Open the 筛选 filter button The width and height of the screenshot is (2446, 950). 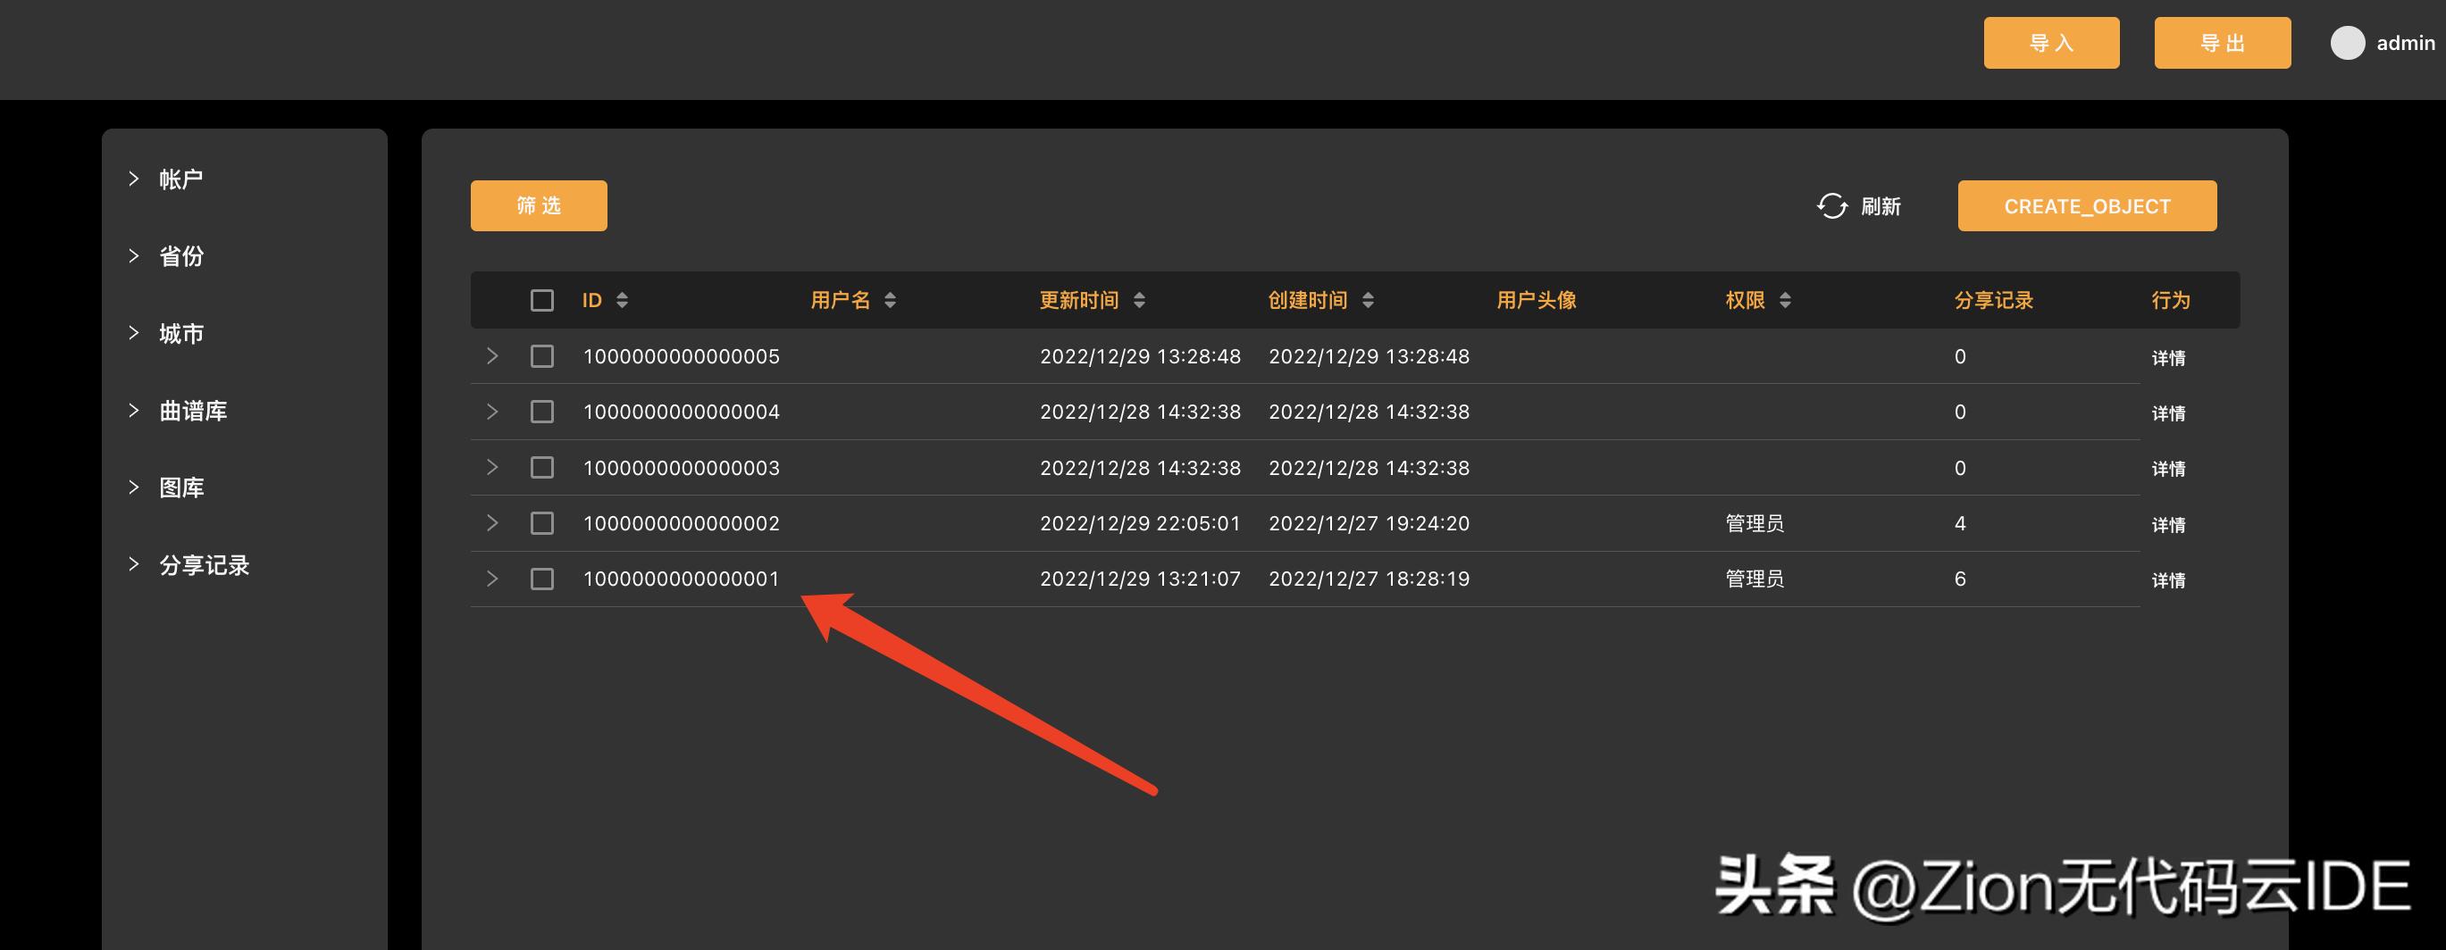click(x=539, y=206)
